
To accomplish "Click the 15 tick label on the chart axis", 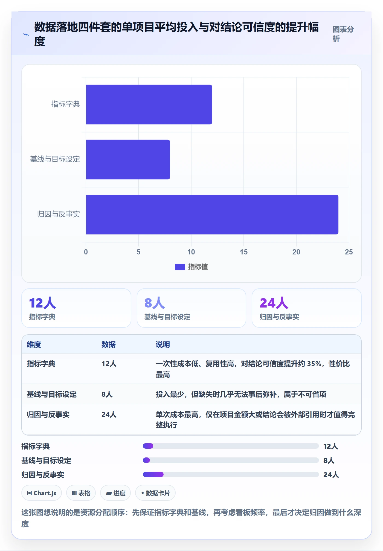I will click(244, 252).
